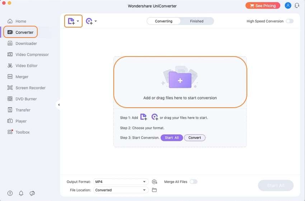Click the DVD Burner disc icon

point(10,99)
